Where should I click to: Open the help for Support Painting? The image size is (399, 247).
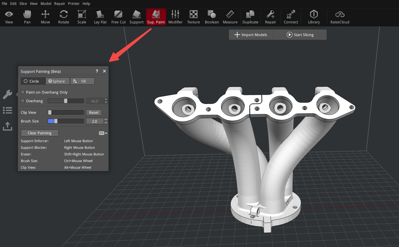coord(97,71)
